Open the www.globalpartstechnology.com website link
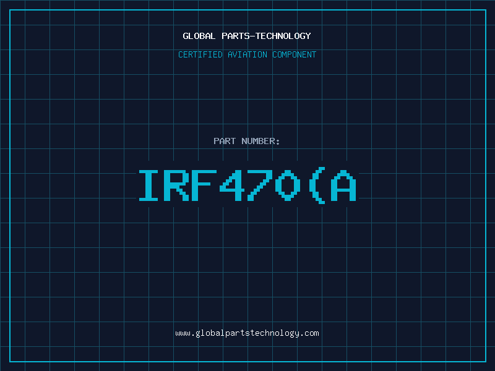 click(247, 333)
